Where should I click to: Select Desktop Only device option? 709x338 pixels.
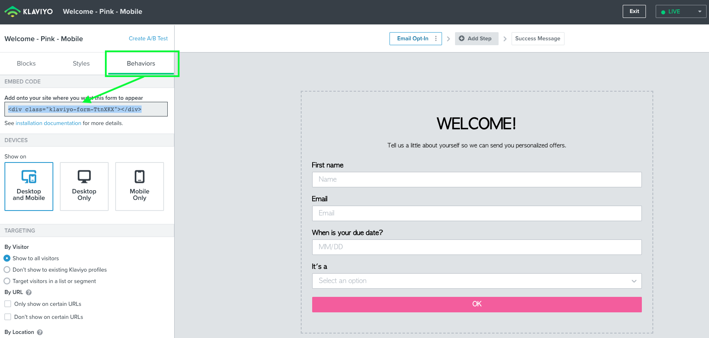click(x=84, y=187)
